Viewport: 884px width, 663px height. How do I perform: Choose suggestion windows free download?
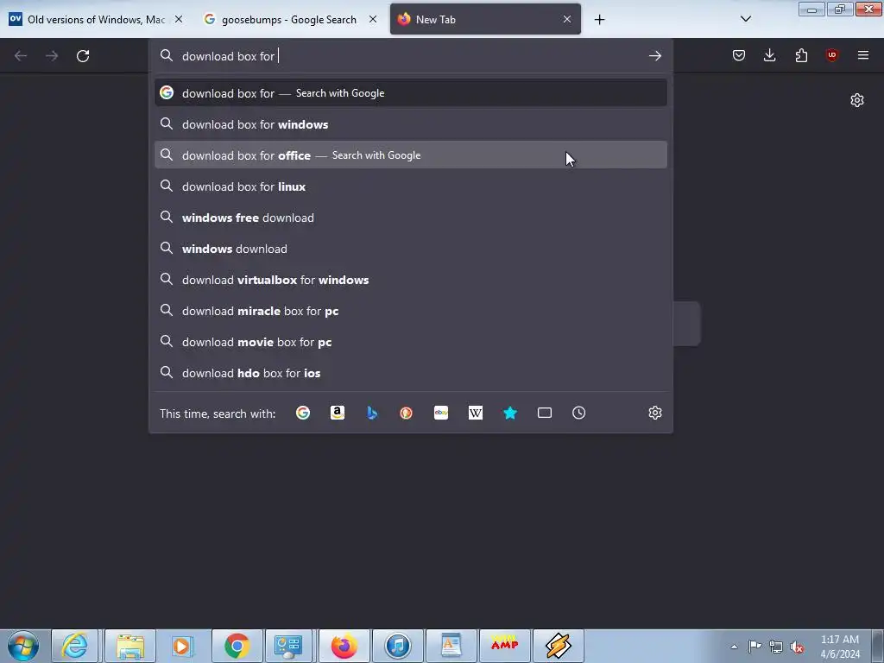click(x=410, y=217)
